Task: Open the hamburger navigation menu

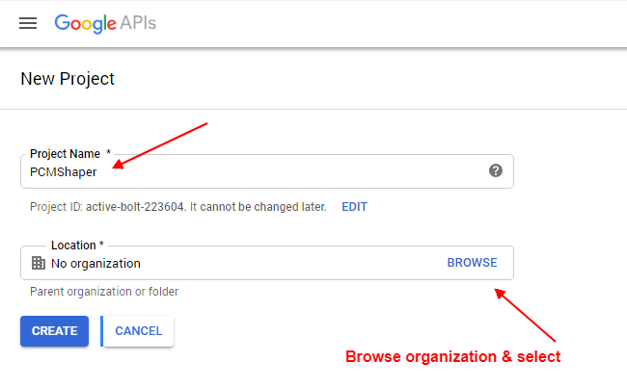Action: coord(28,23)
